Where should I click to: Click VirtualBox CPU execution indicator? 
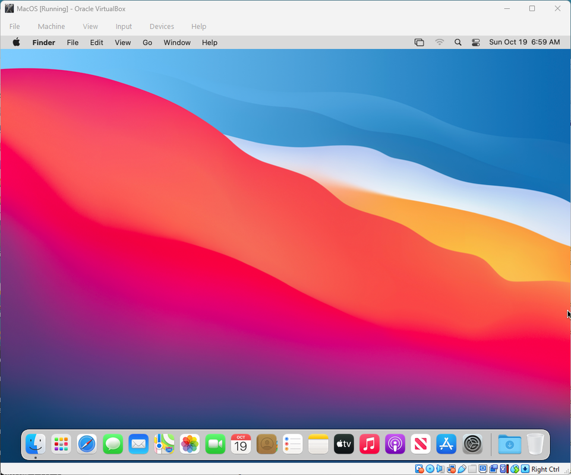[x=504, y=469]
